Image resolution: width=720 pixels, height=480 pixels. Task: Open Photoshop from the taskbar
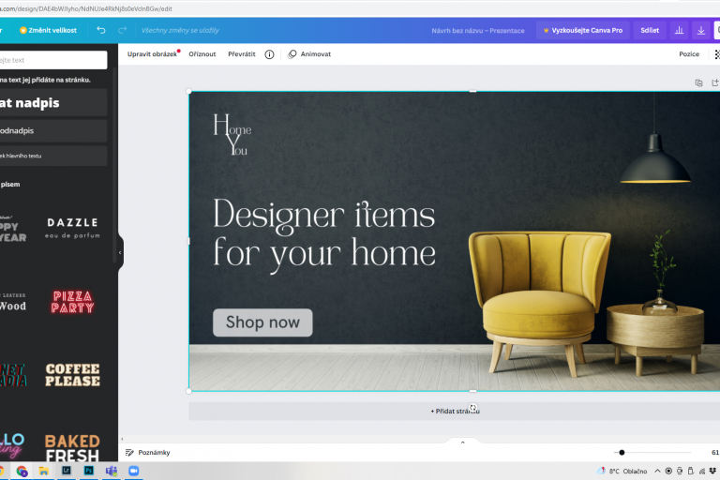[89, 471]
